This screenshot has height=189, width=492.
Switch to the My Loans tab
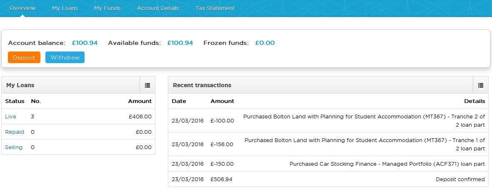point(65,8)
